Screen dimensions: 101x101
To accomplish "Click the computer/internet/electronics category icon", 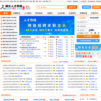I will tap(1, 24).
